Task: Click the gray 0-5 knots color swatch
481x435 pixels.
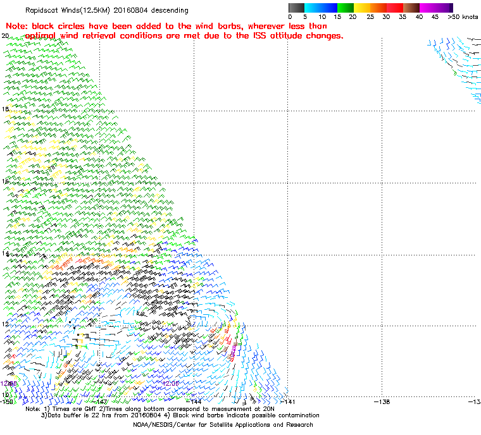Action: point(296,8)
